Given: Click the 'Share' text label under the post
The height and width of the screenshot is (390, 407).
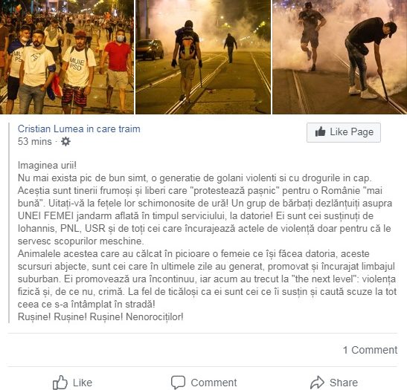Looking at the screenshot, I should coord(344,383).
